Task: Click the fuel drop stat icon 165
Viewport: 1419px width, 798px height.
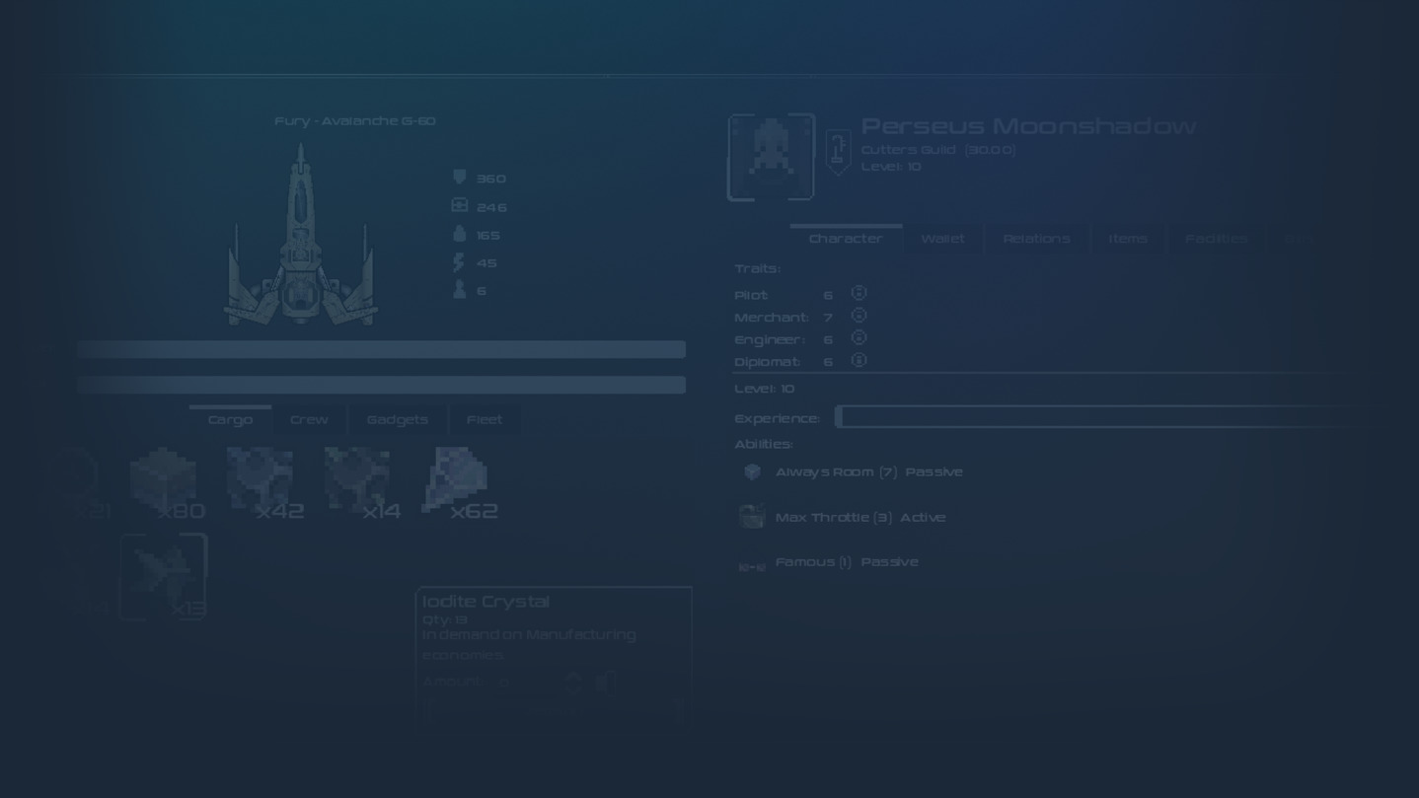Action: (x=459, y=234)
